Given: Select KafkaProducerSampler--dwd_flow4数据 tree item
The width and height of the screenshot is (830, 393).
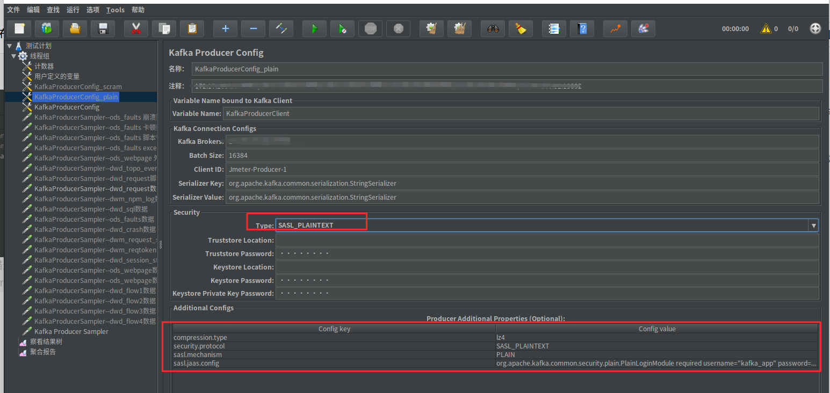Looking at the screenshot, I should [x=95, y=321].
